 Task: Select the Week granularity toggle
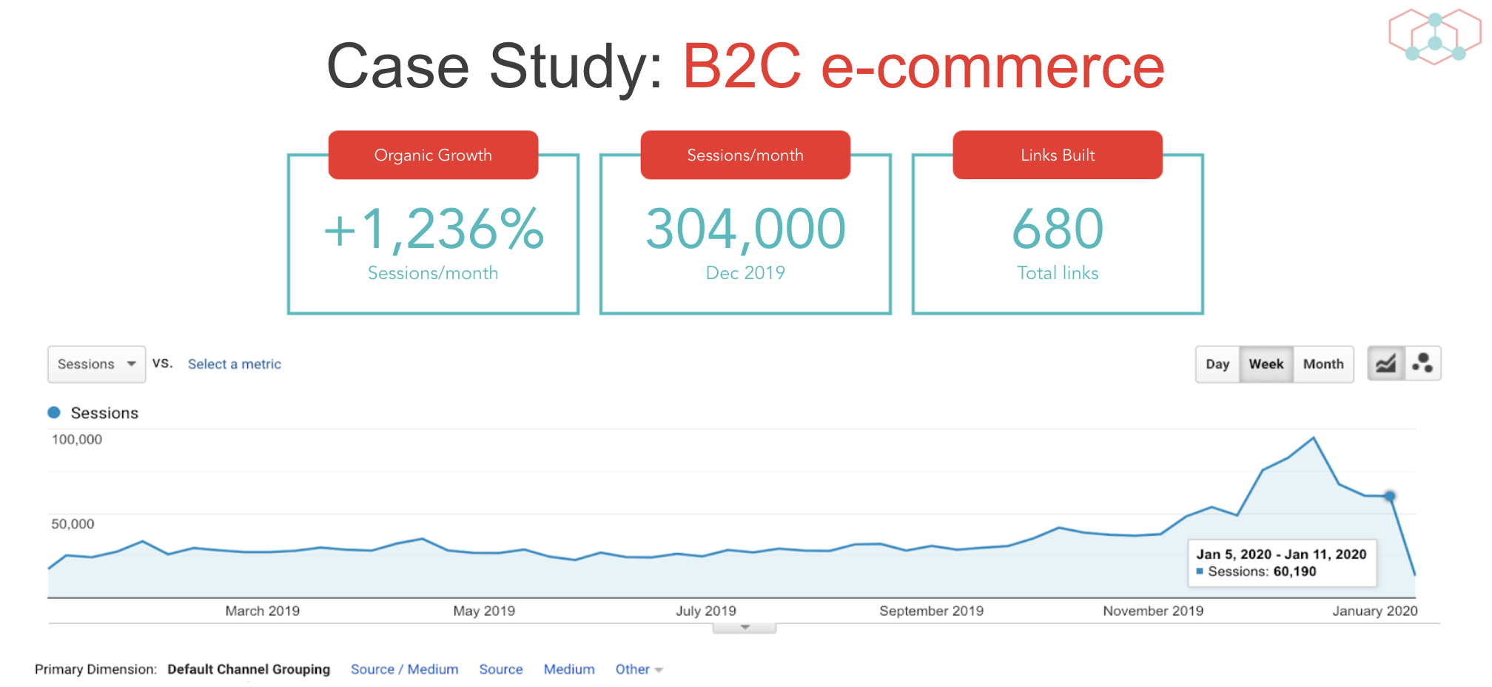(1266, 364)
